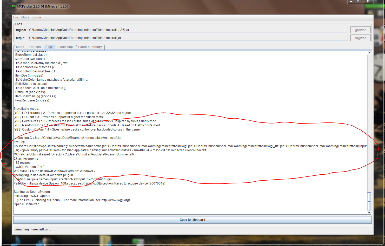The height and width of the screenshot is (246, 385).
Task: Click log line 'Initializing LWJGL OpenAL'
Action: [32, 196]
